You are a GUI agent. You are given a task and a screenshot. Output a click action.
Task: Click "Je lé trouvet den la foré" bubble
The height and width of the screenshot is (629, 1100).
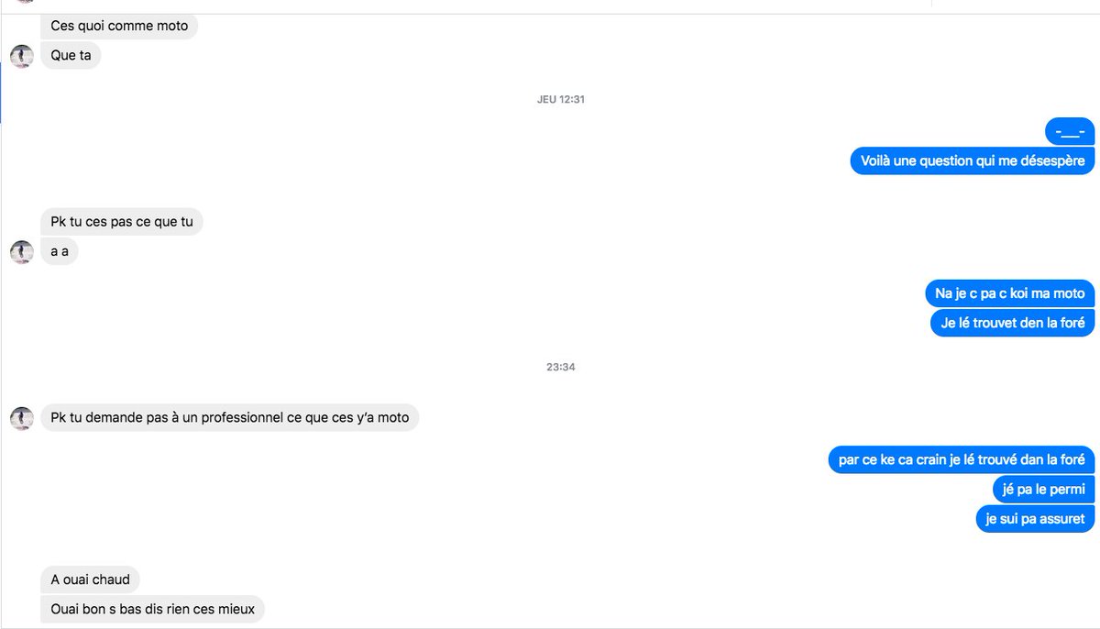click(x=1013, y=323)
